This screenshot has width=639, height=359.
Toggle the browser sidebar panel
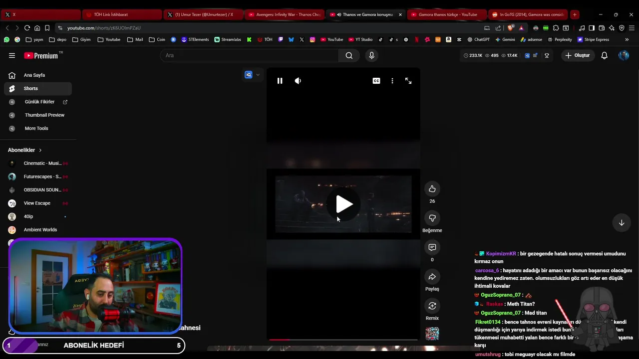pos(592,28)
